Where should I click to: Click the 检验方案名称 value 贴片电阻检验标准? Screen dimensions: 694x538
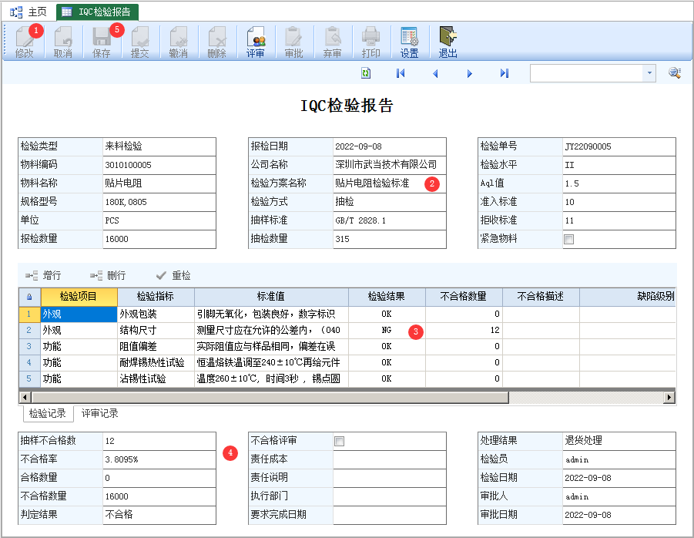coord(390,183)
